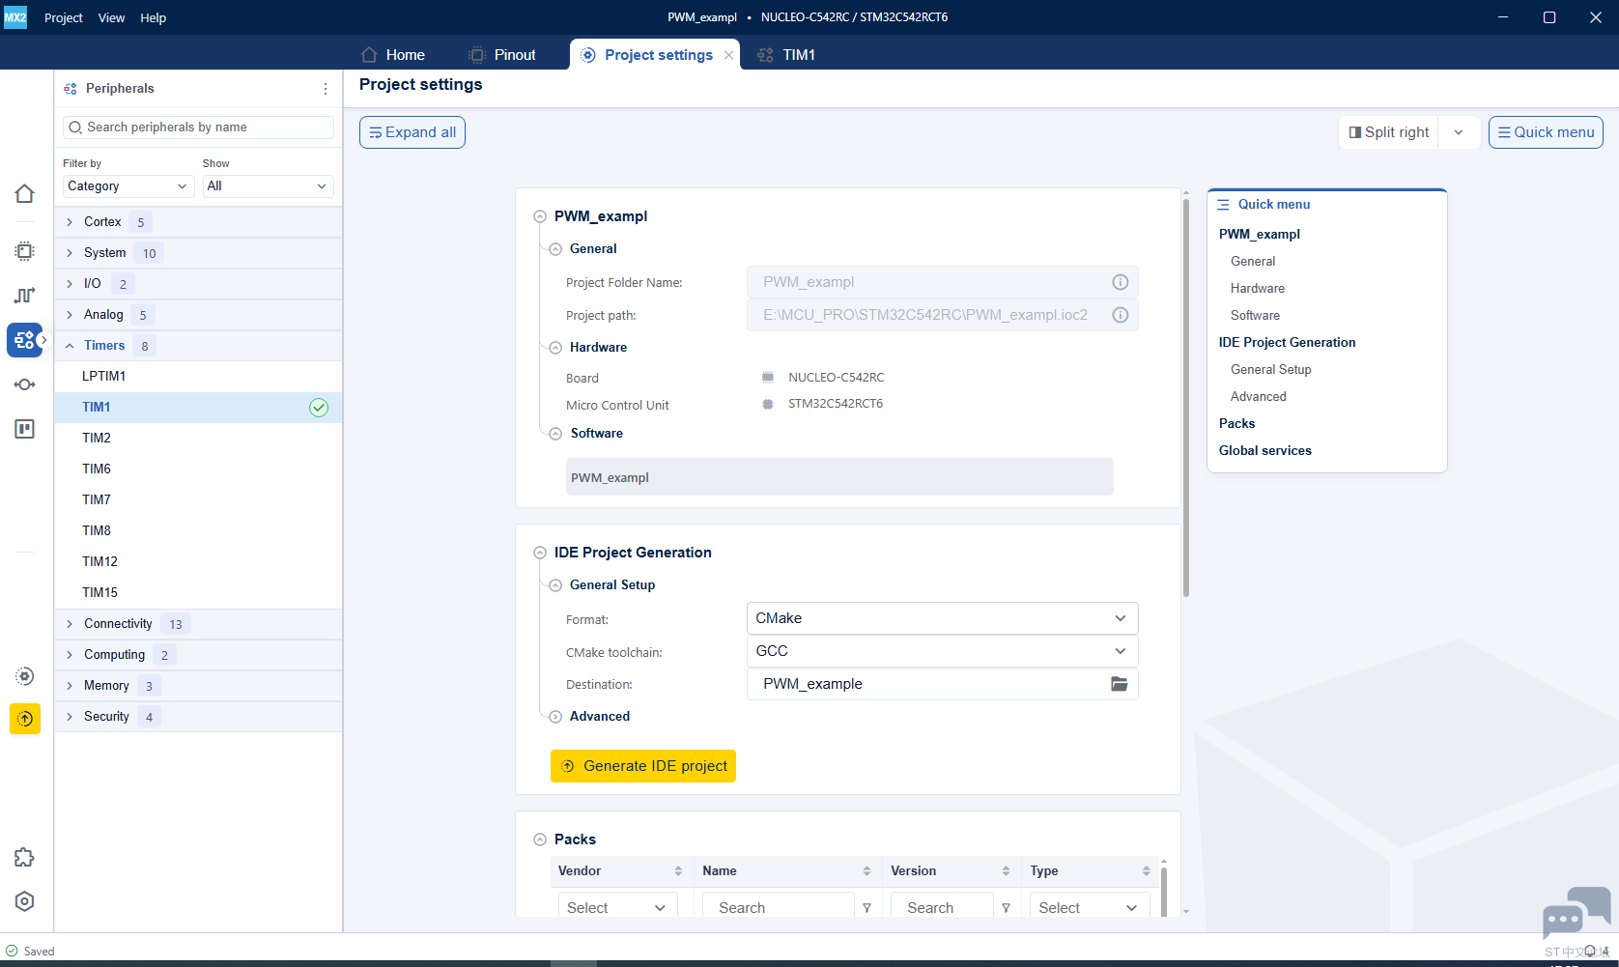The image size is (1619, 967).
Task: Click the Generate IDE project button
Action: click(x=643, y=766)
